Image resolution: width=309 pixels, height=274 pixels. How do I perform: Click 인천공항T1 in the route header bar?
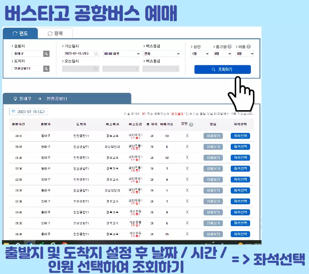[x=57, y=99]
